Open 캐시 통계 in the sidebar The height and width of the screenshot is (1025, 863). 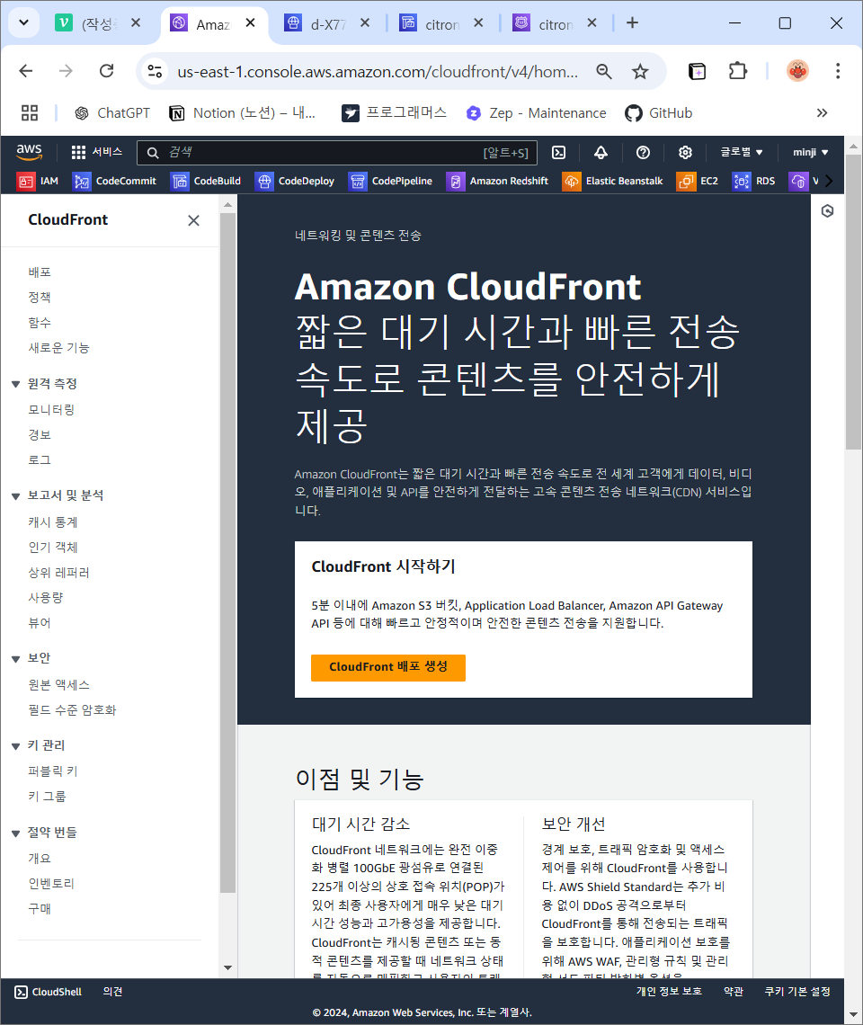pos(53,522)
